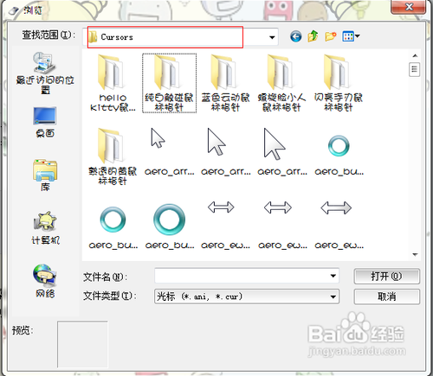Click the Cancel (取消) button
The image size is (433, 376).
pyautogui.click(x=387, y=296)
